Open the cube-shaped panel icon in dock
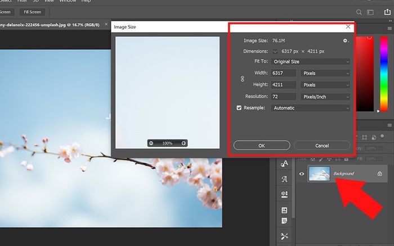The width and height of the screenshot is (394, 246). (284, 194)
